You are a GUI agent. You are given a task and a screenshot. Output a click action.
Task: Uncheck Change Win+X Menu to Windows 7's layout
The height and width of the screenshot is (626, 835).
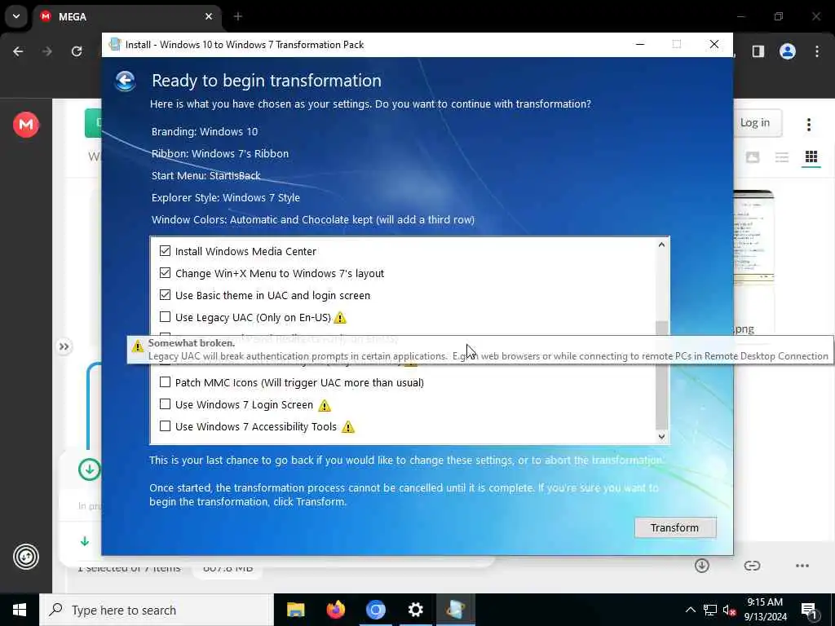click(x=165, y=273)
